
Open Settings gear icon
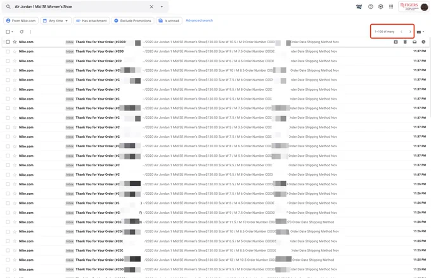[x=381, y=6]
